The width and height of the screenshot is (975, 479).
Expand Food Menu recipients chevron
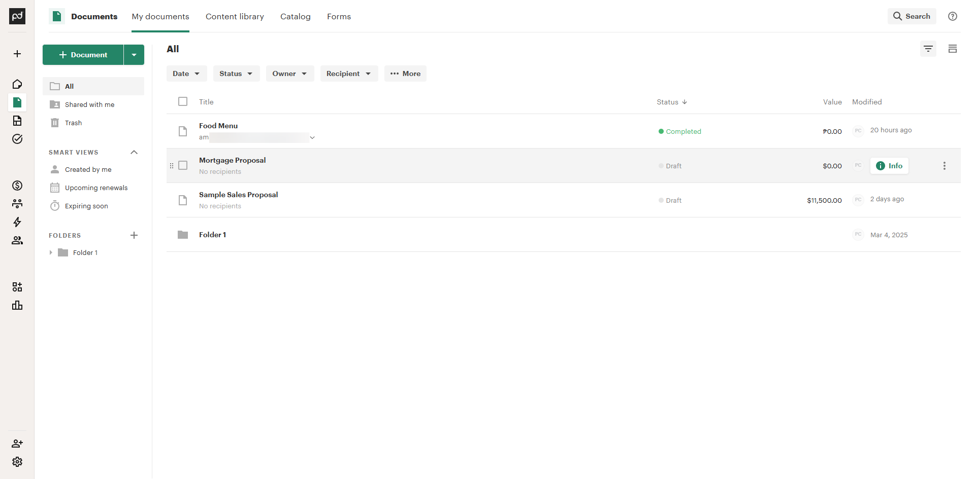tap(312, 137)
